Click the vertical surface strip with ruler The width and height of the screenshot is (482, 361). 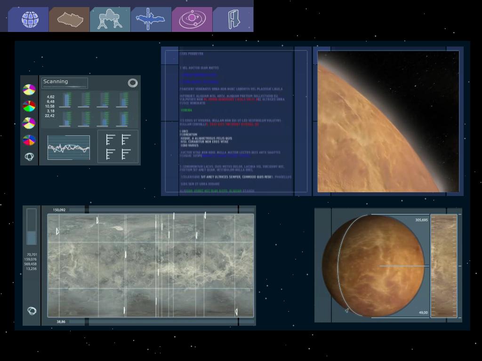(443, 266)
